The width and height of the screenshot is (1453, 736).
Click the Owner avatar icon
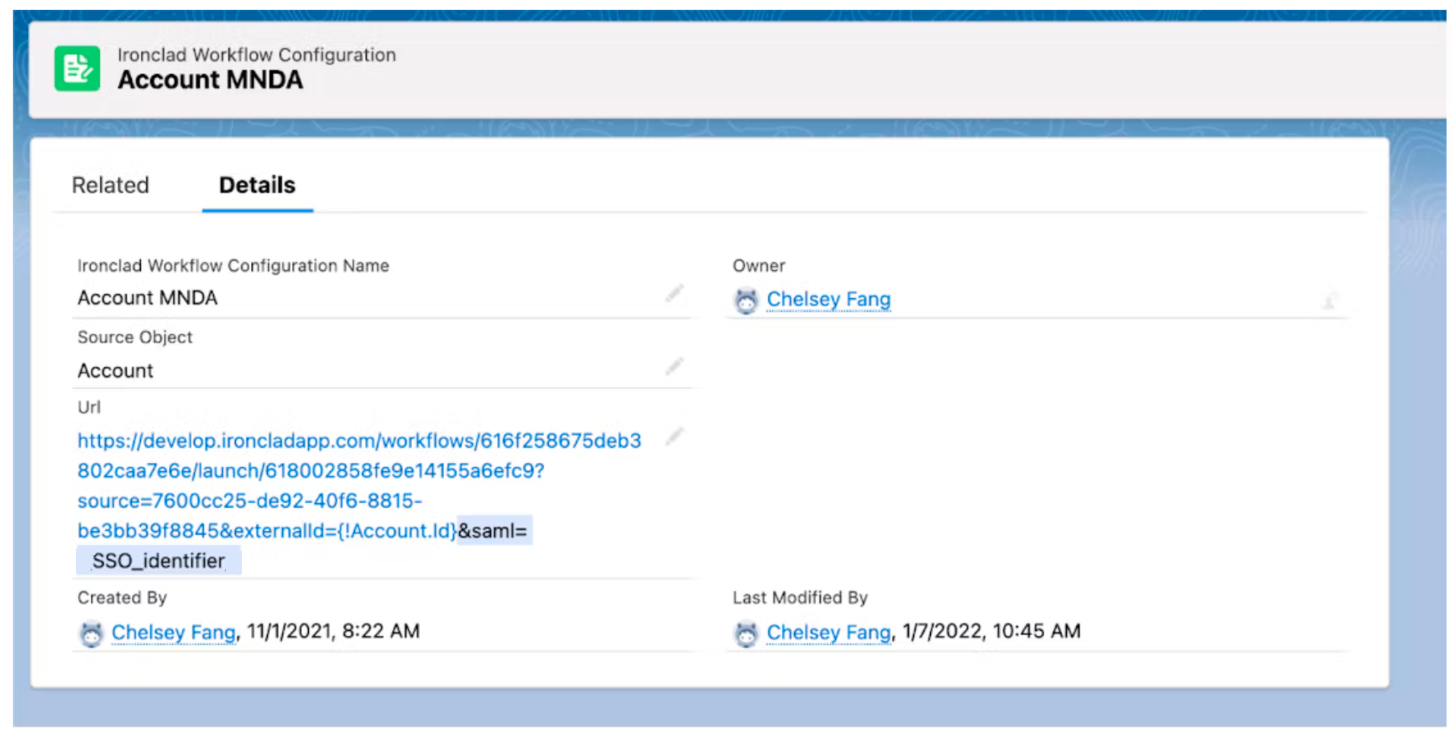pos(746,300)
